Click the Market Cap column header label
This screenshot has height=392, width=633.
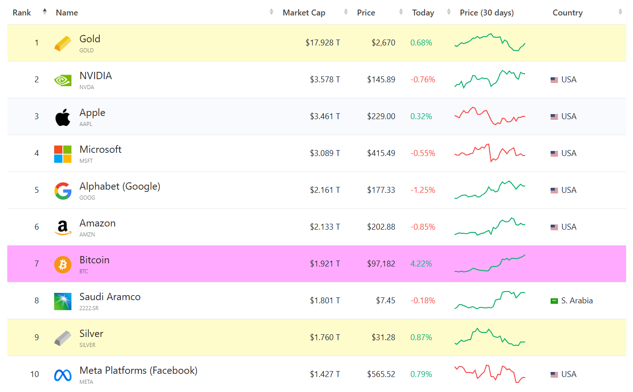(304, 13)
